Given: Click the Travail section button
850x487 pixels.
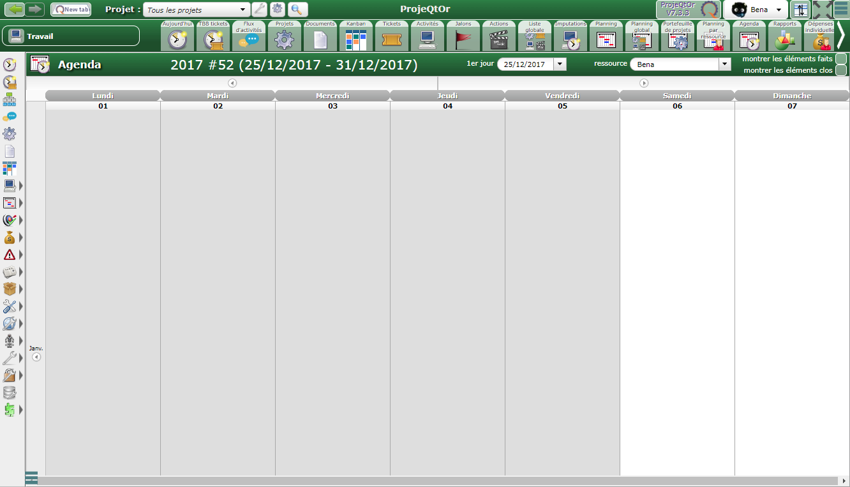Looking at the screenshot, I should (71, 36).
